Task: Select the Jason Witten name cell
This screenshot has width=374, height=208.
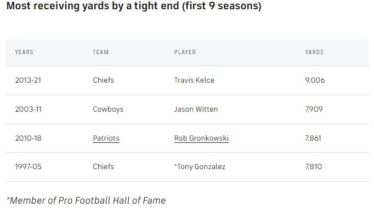Action: click(196, 109)
